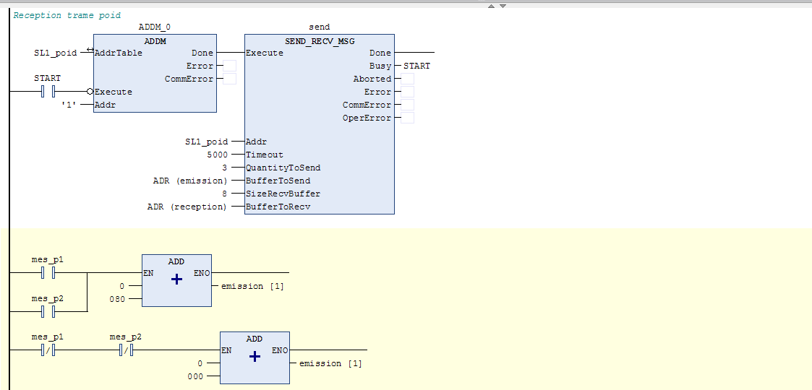
Task: Click empty Error output box of ADDM
Action: click(x=229, y=66)
